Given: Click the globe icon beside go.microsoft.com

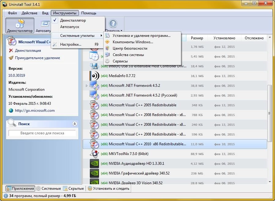Looking at the screenshot, I should coord(11,111).
